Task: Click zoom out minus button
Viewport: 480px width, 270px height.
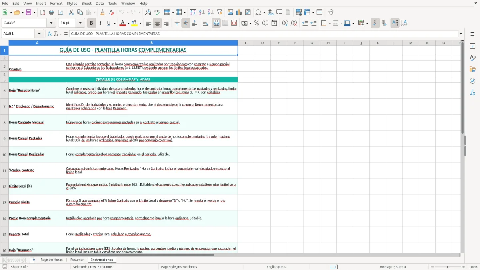Action: [432, 267]
